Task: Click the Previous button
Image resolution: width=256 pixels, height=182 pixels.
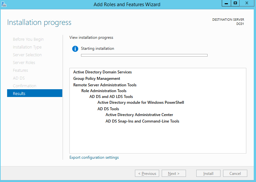Action: [x=147, y=173]
